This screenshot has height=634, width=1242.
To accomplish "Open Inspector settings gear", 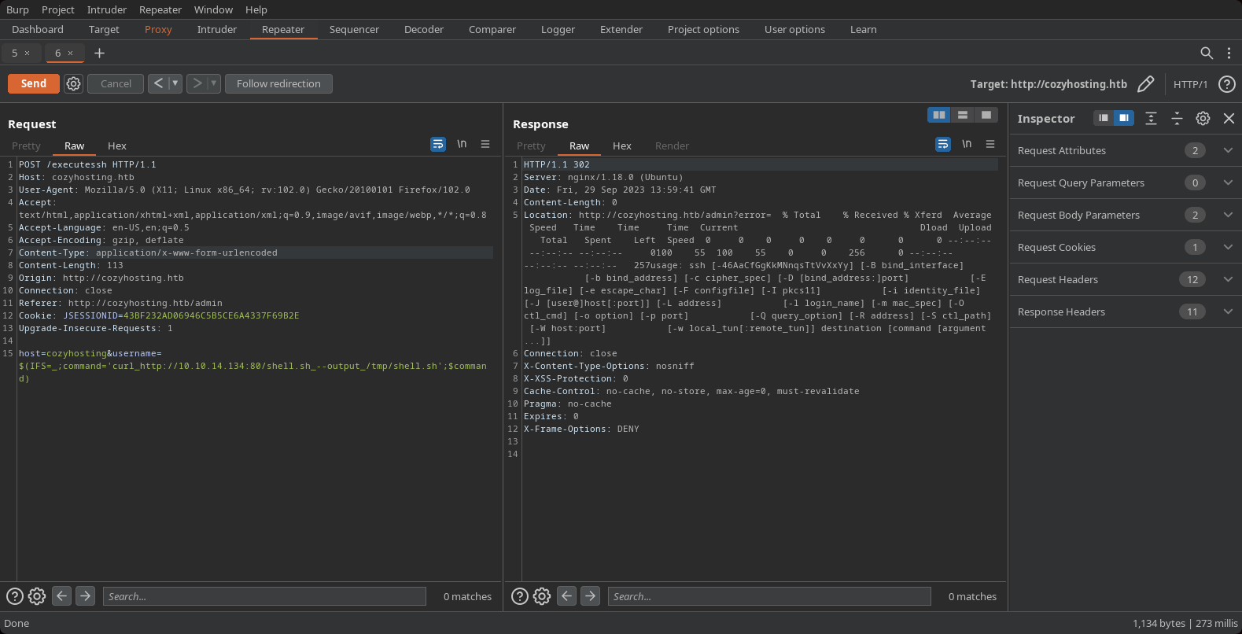I will 1203,118.
